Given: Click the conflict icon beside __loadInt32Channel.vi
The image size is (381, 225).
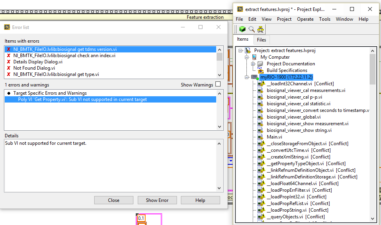Looking at the screenshot, I should (261, 84).
